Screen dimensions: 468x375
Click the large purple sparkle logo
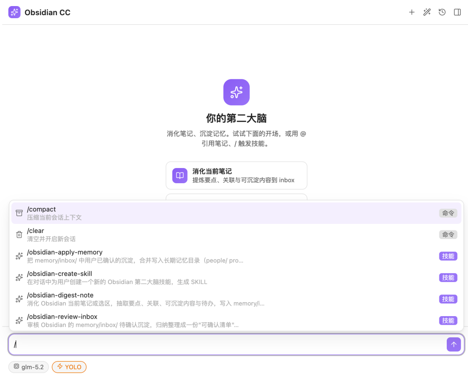(x=237, y=92)
